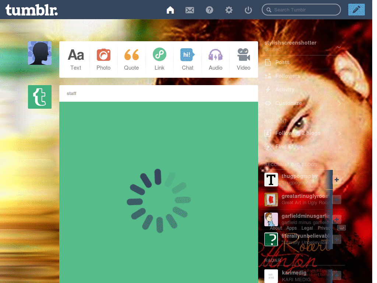Open the help question mark icon

pos(209,10)
